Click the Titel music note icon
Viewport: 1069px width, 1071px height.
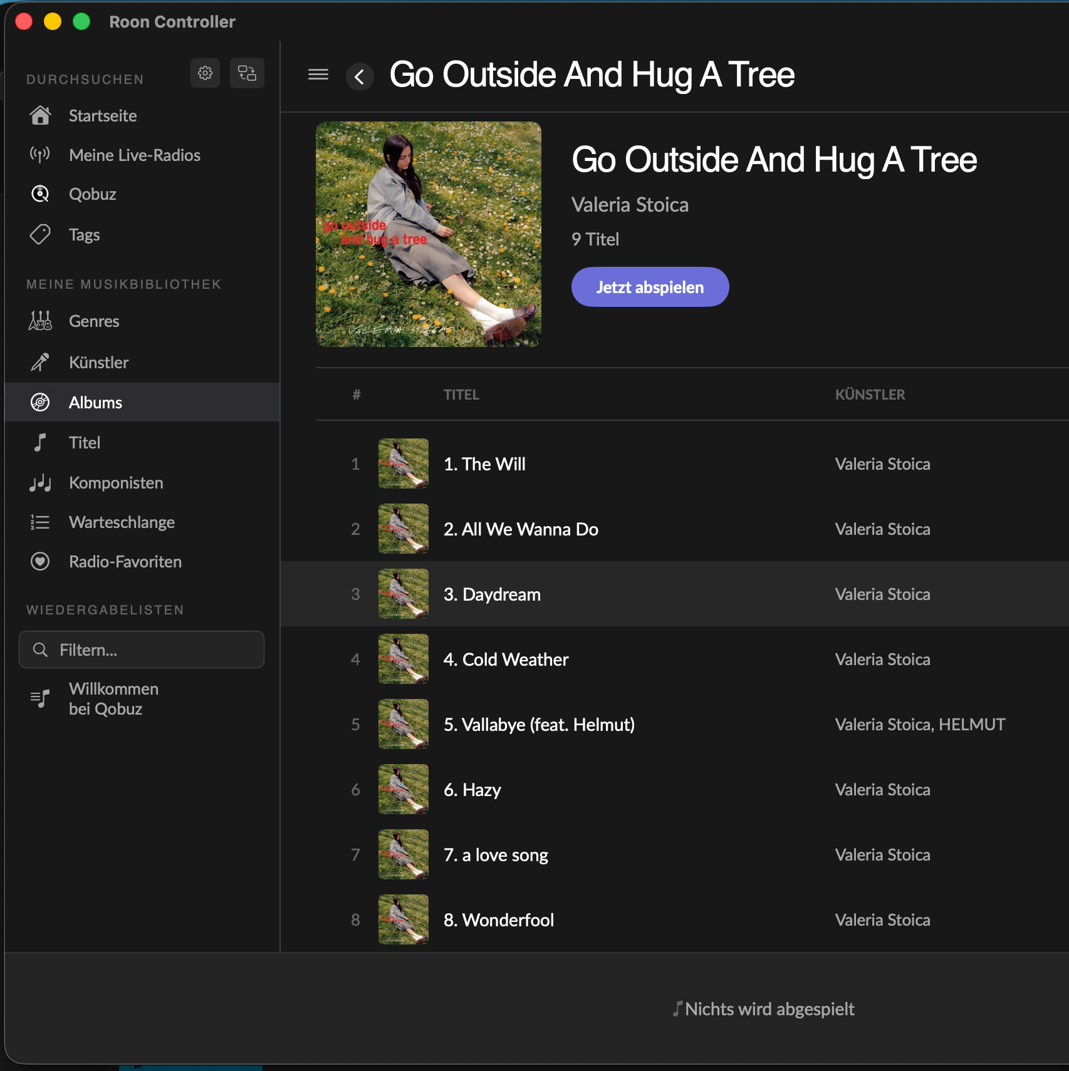point(40,442)
